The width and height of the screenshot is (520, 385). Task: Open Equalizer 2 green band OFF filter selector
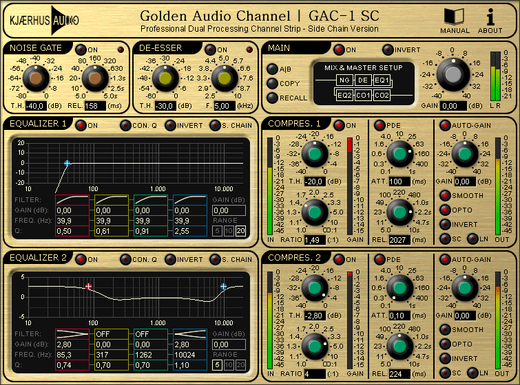point(151,334)
